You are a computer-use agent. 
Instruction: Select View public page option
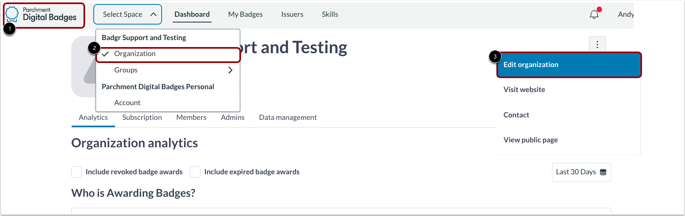point(530,140)
